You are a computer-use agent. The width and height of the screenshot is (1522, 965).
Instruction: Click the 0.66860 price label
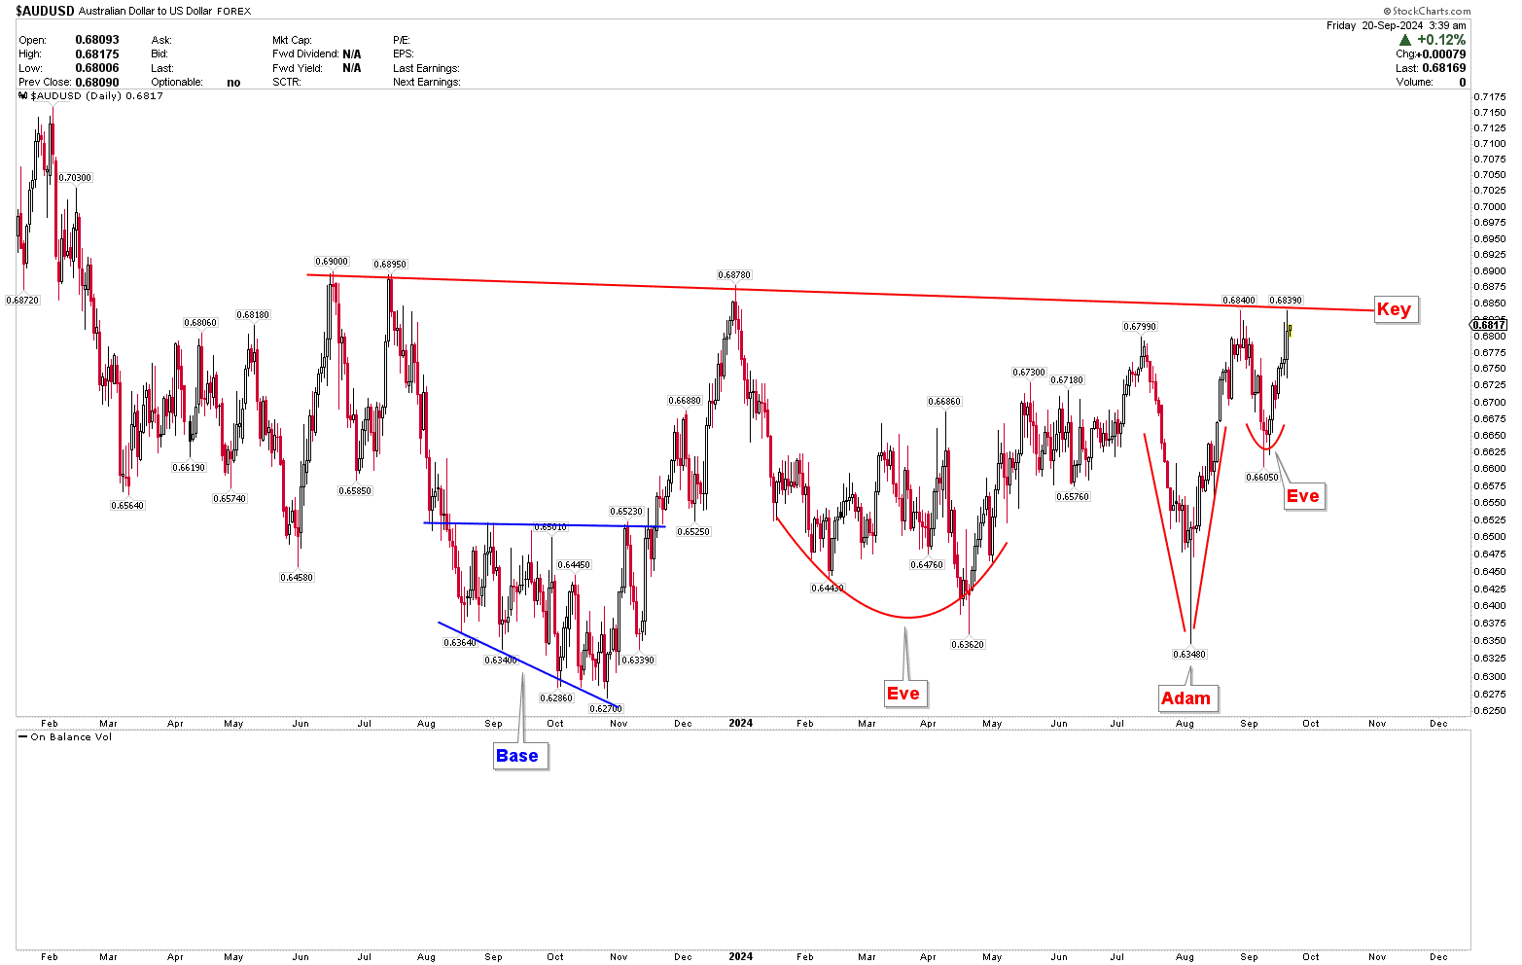pyautogui.click(x=944, y=402)
